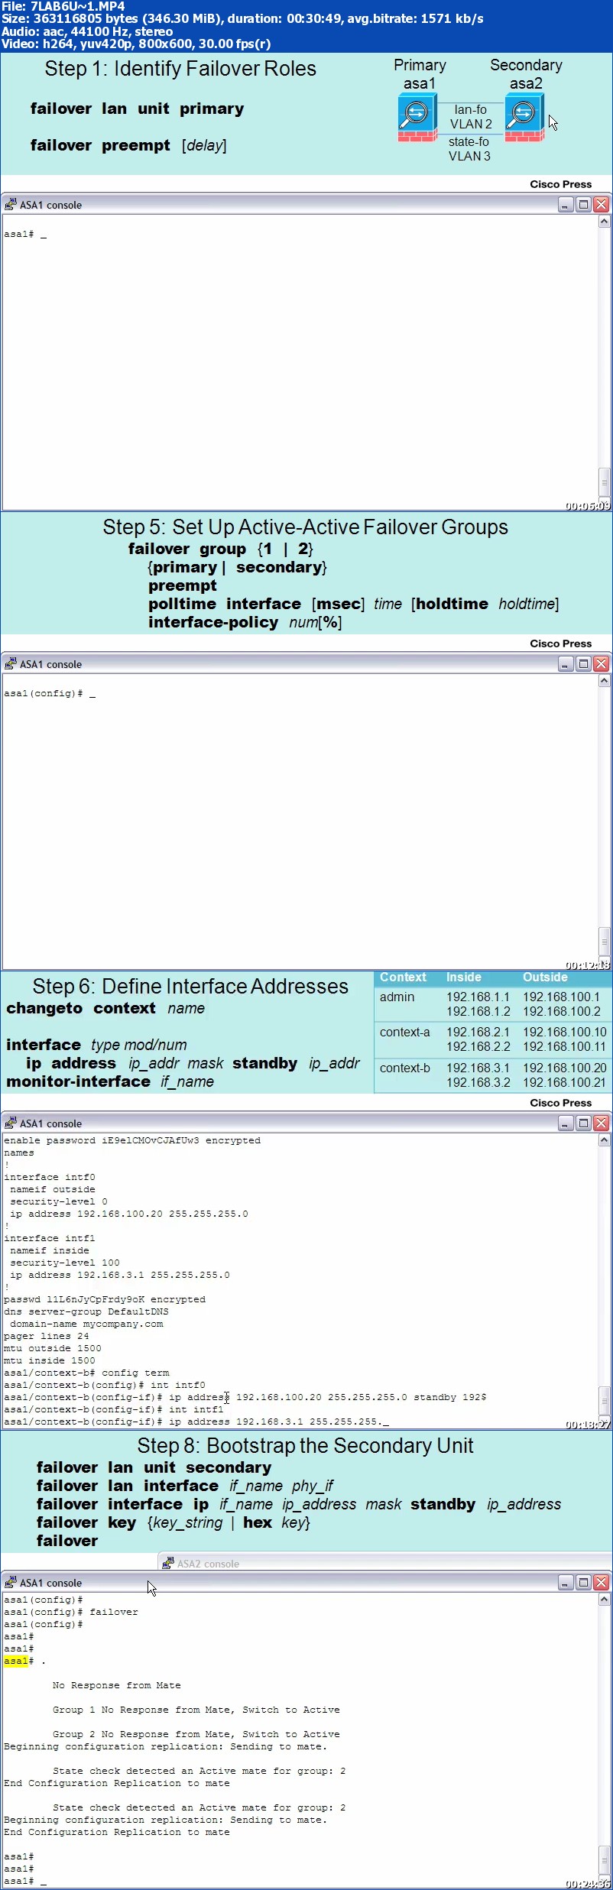Click the 'enable password' console line
The width and height of the screenshot is (613, 1890).
click(132, 1140)
